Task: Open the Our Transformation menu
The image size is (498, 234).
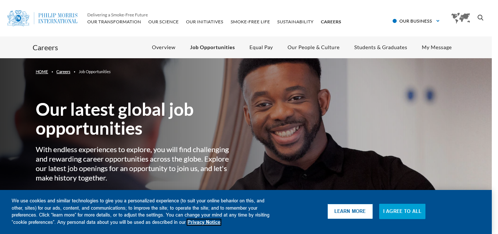Action: 114,22
